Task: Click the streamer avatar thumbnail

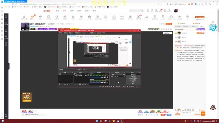Action: point(25,27)
